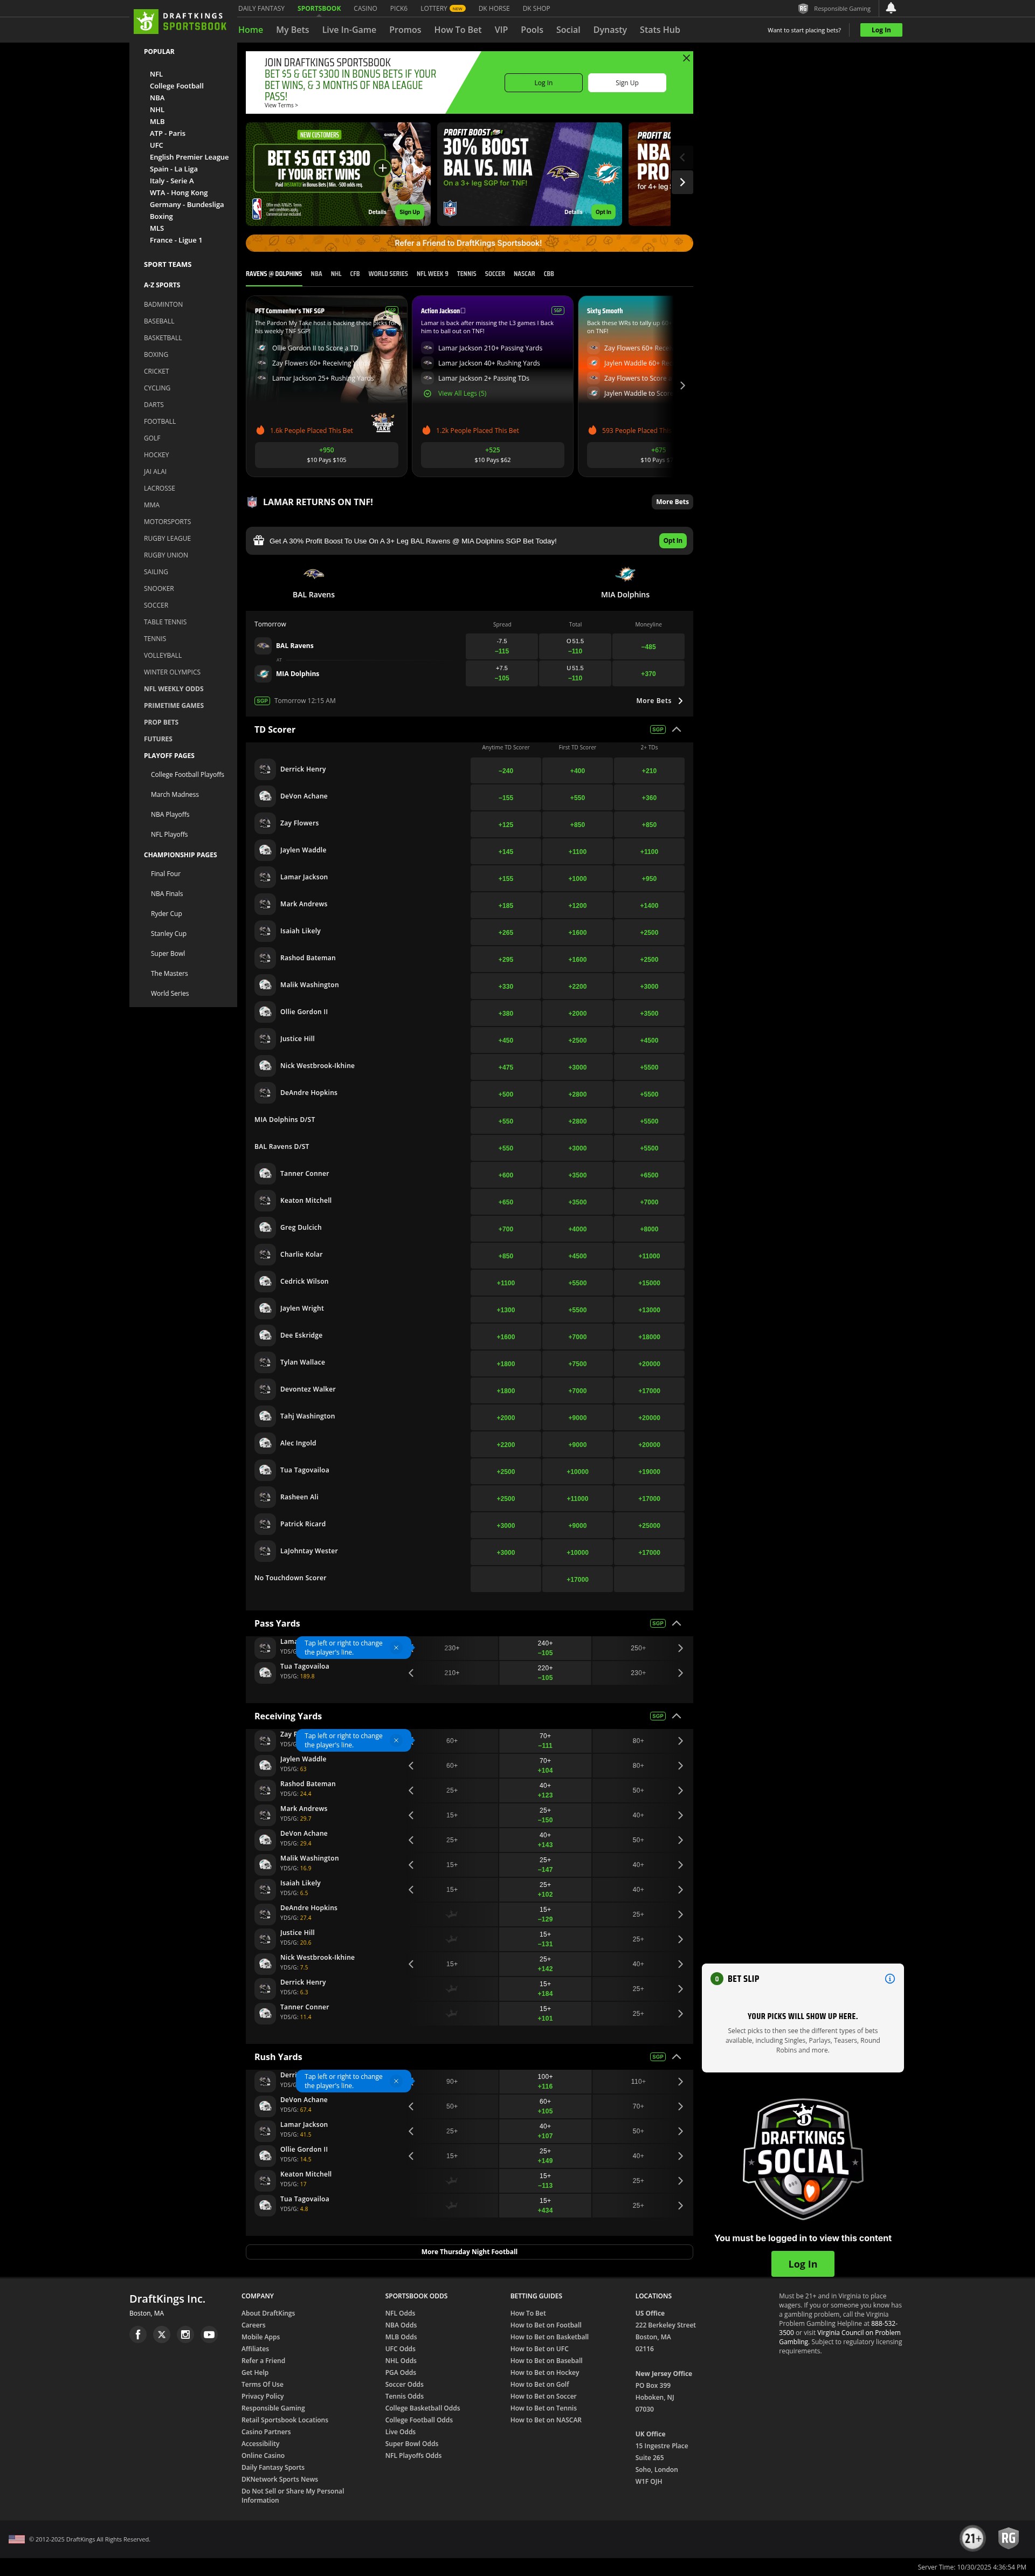Image resolution: width=1035 pixels, height=2576 pixels.
Task: Click Log In in the top header
Action: (x=881, y=30)
